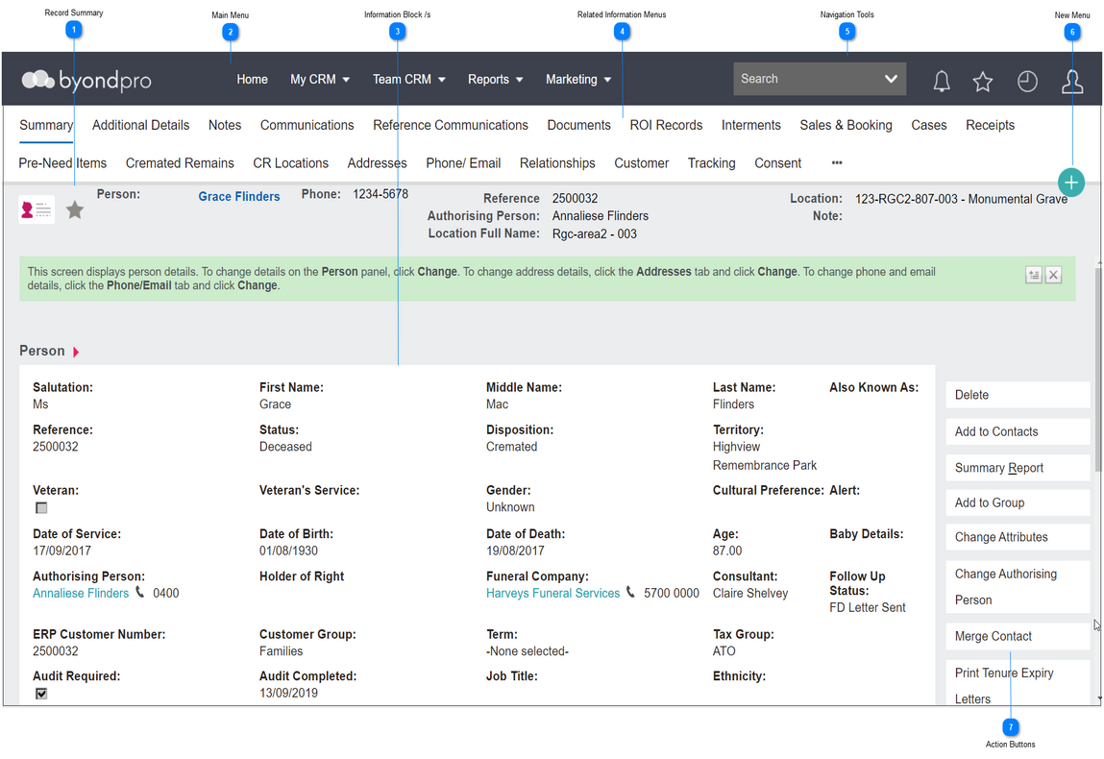This screenshot has width=1104, height=759.
Task: Click the vertical scrollbar thumb
Action: pos(1097,370)
